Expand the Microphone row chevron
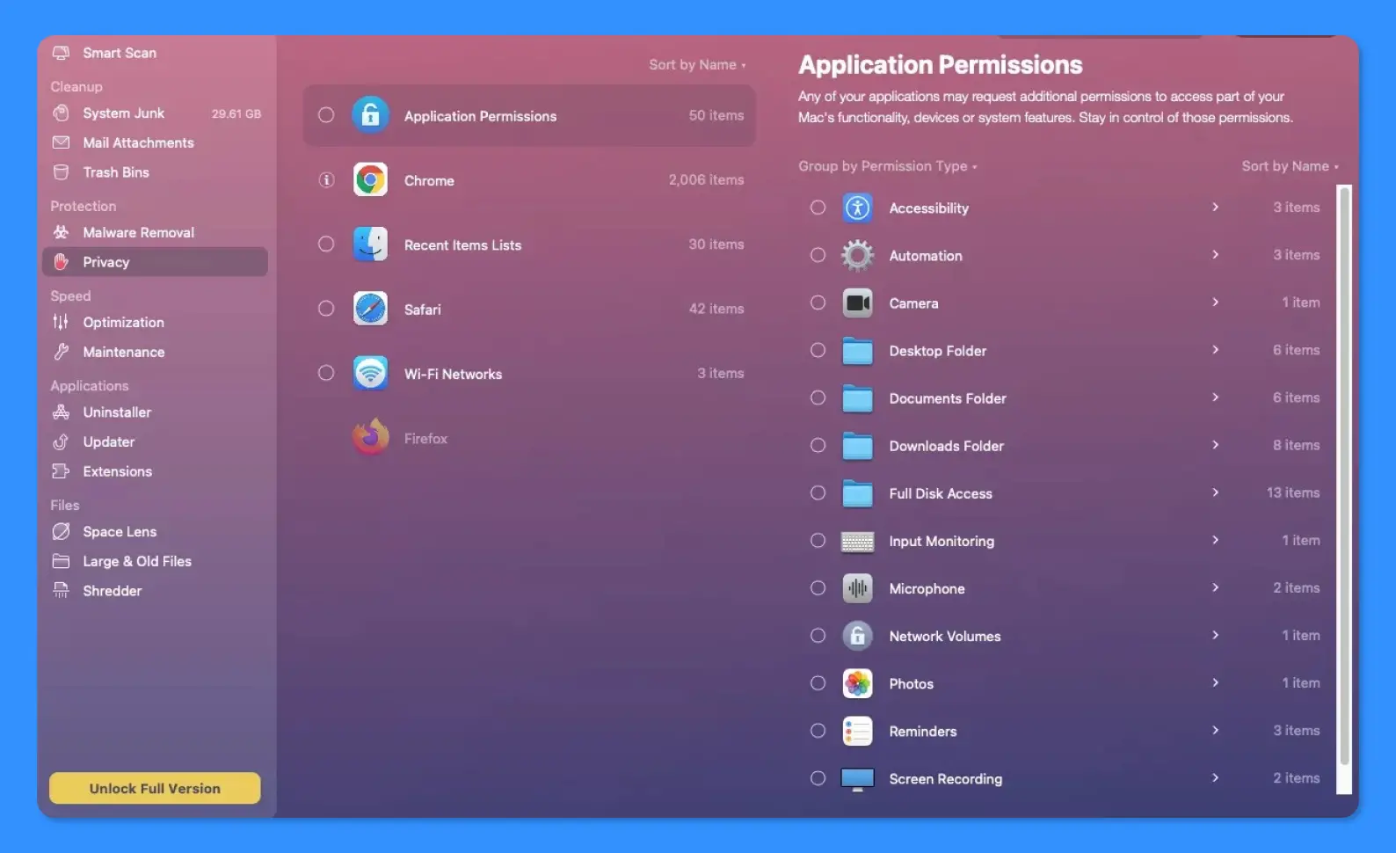The width and height of the screenshot is (1396, 853). (x=1216, y=587)
